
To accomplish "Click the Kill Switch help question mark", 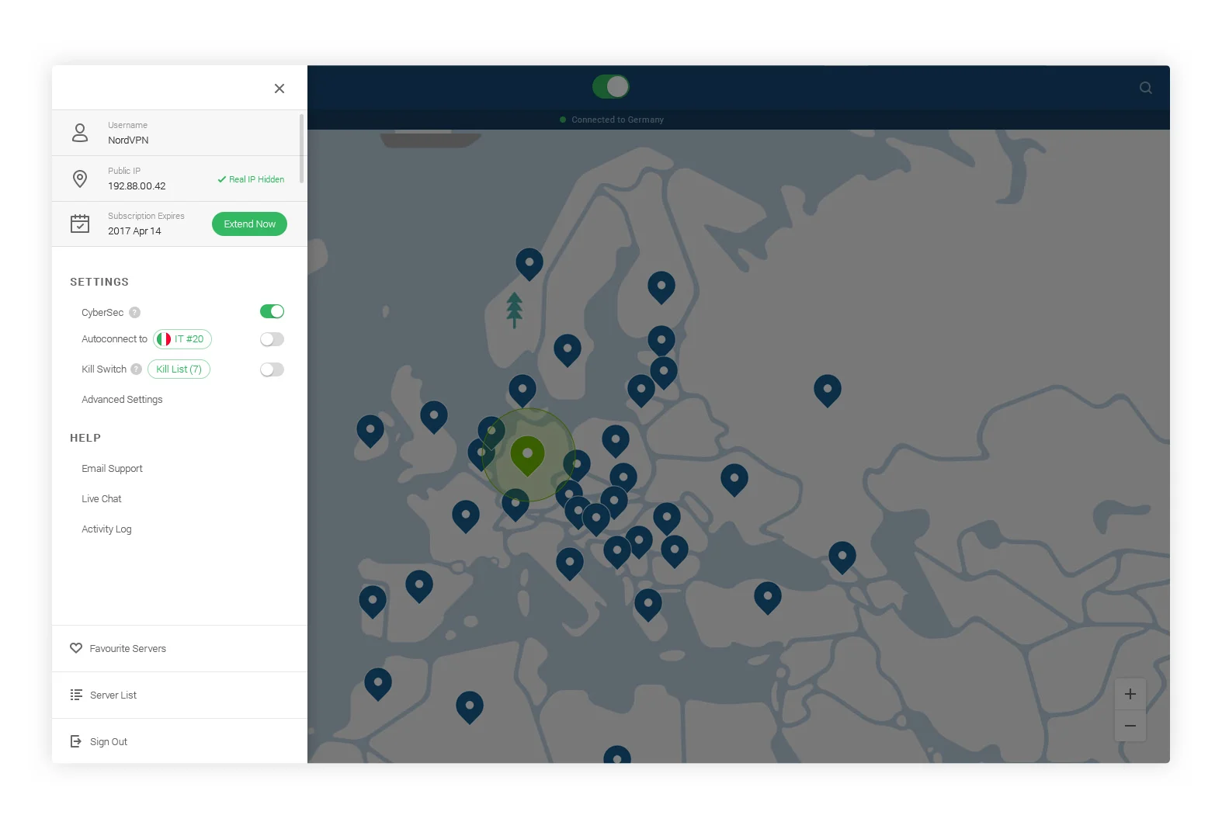I will tap(137, 369).
